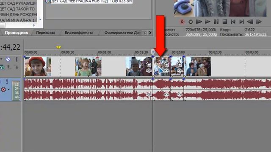Select the second video clip with children group
The image size is (271, 152).
88,66
